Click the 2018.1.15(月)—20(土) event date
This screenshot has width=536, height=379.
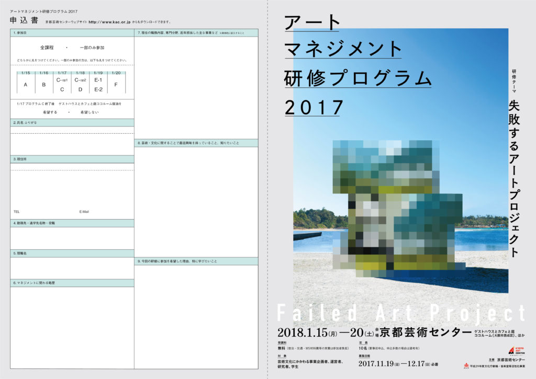pos(326,332)
